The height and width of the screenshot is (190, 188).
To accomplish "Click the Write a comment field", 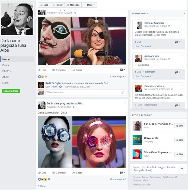I will tap(86, 92).
